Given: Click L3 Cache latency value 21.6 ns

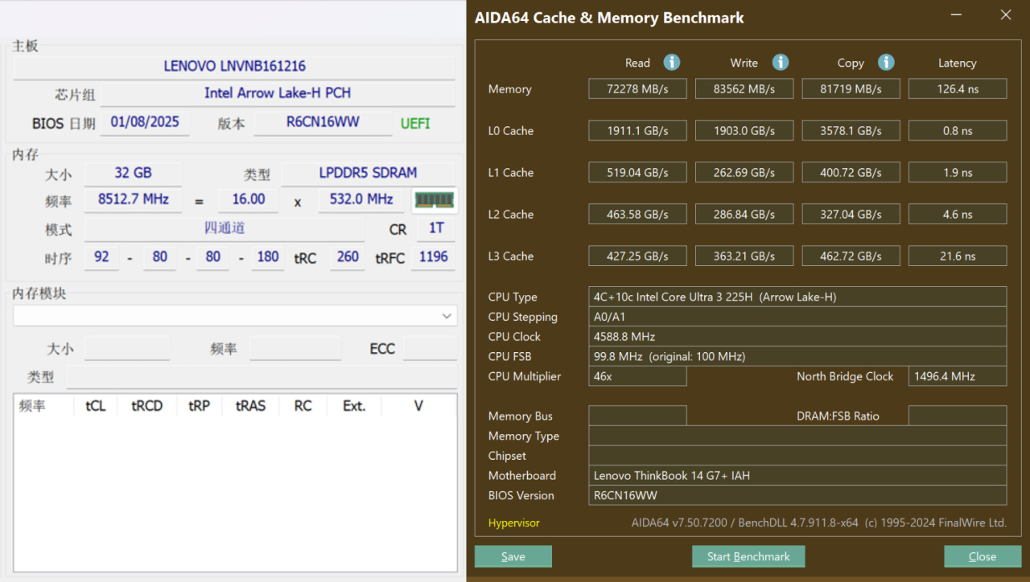Looking at the screenshot, I should [958, 256].
